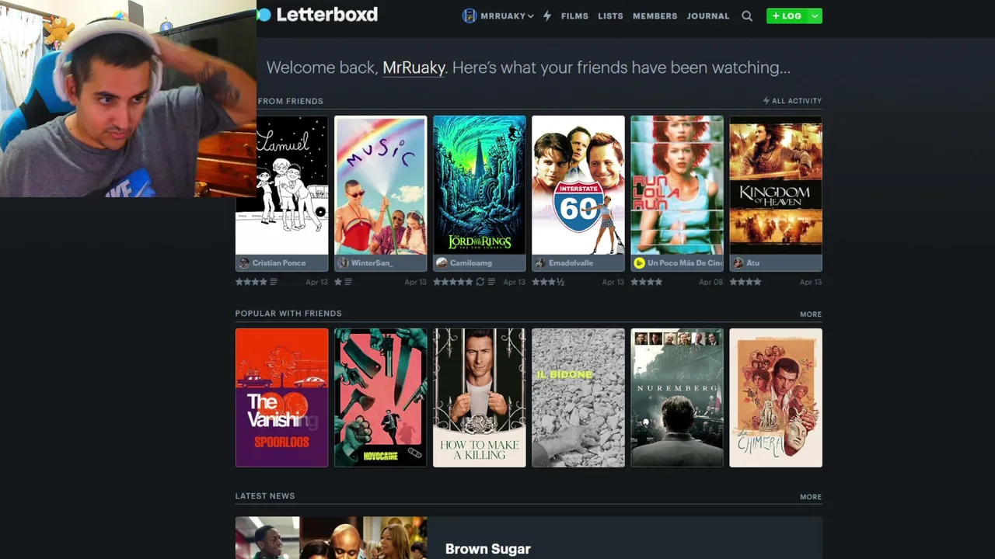The image size is (995, 559).
Task: Click rewatch icon beside Camiloamg rating
Action: pyautogui.click(x=480, y=282)
